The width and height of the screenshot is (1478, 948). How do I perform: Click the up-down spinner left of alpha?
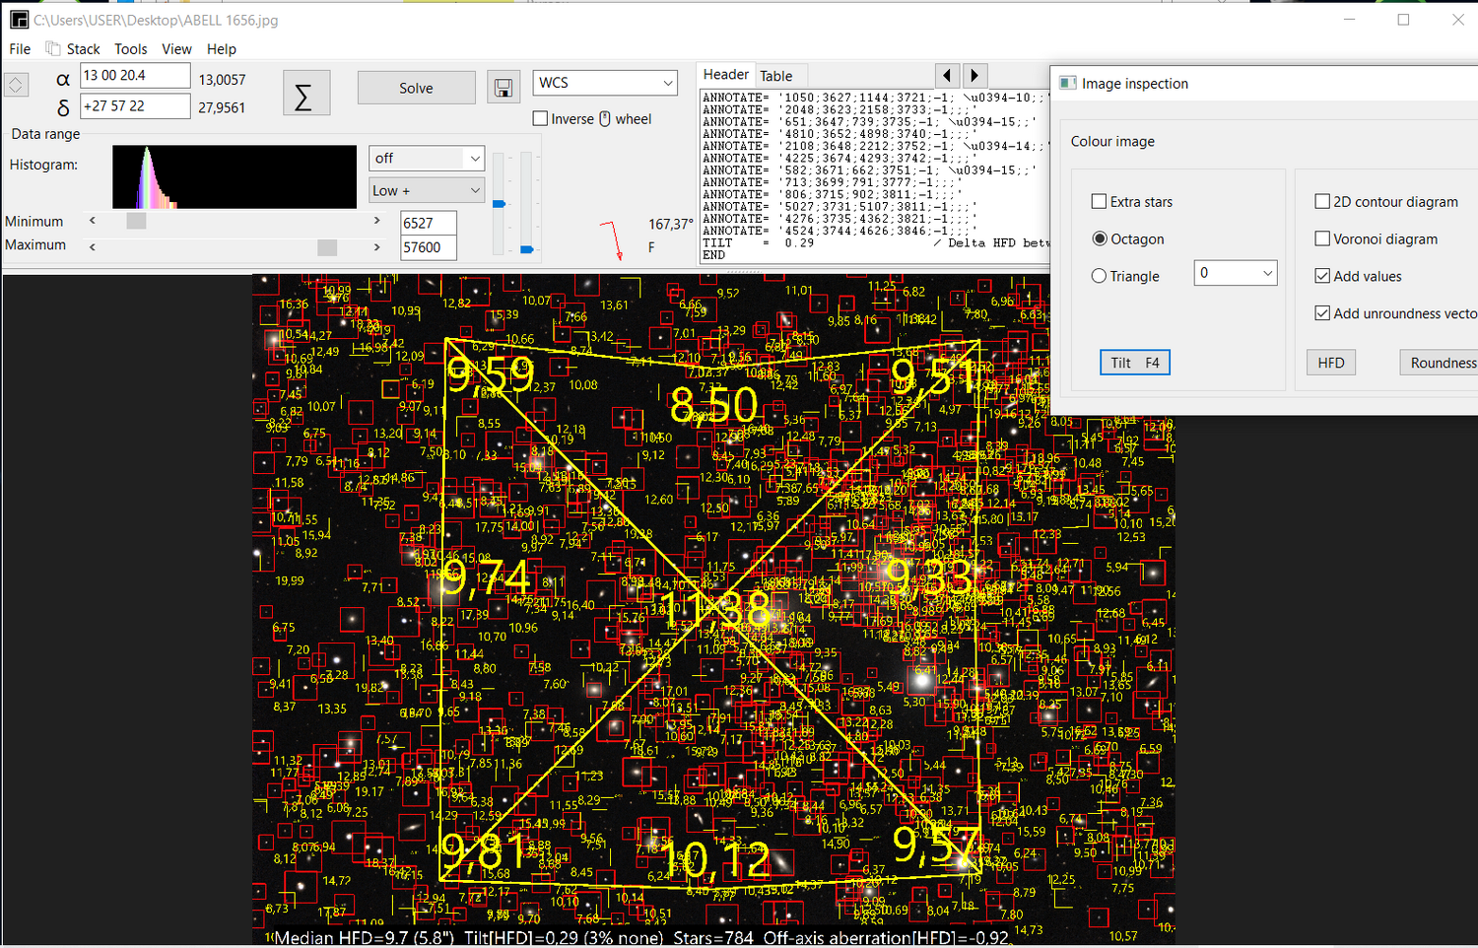(16, 86)
